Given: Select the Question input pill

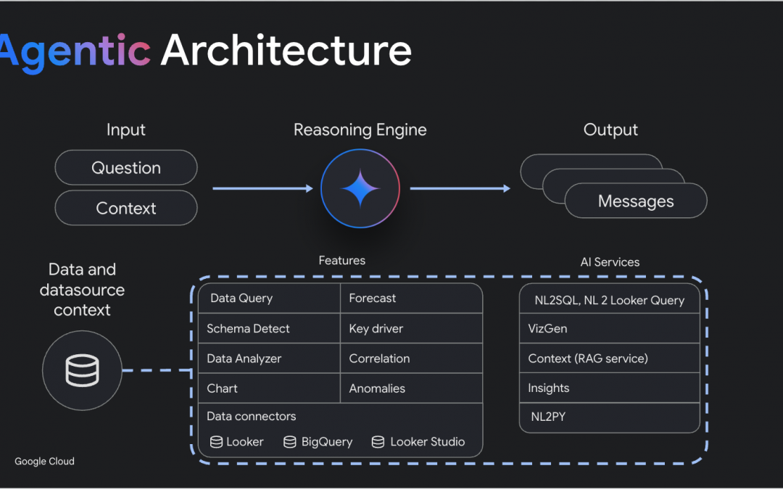Looking at the screenshot, I should 126,167.
